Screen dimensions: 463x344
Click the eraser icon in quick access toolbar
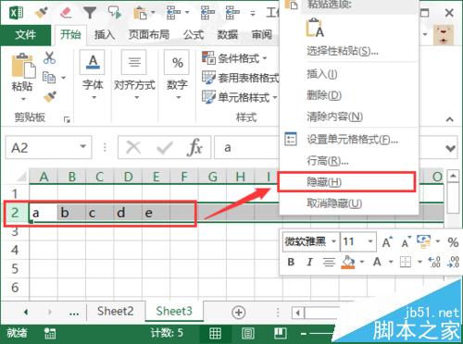[66, 13]
